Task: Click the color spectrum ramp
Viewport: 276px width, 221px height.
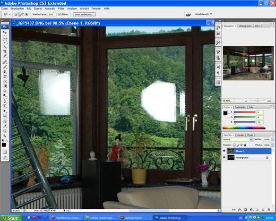Action: (x=244, y=128)
